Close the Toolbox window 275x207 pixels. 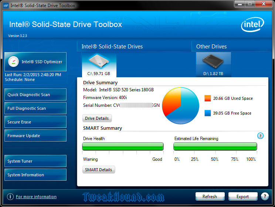[x=264, y=4]
